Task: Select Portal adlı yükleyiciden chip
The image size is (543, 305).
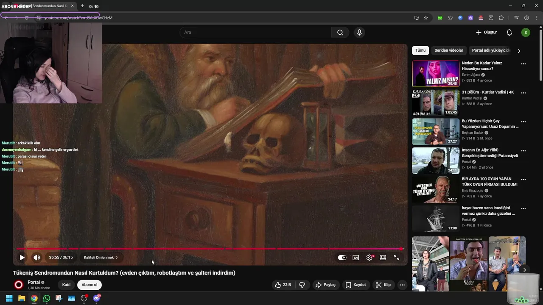Action: [x=491, y=50]
